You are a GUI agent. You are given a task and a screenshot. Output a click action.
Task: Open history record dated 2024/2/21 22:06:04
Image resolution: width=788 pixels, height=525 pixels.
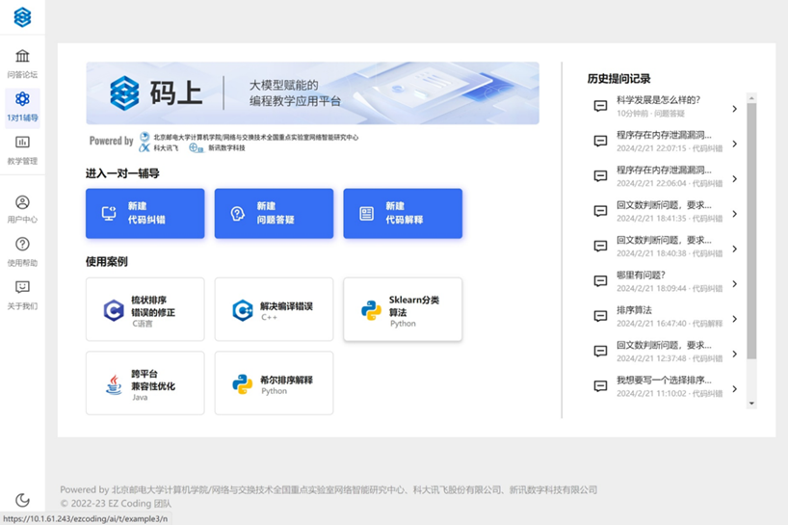pyautogui.click(x=666, y=176)
